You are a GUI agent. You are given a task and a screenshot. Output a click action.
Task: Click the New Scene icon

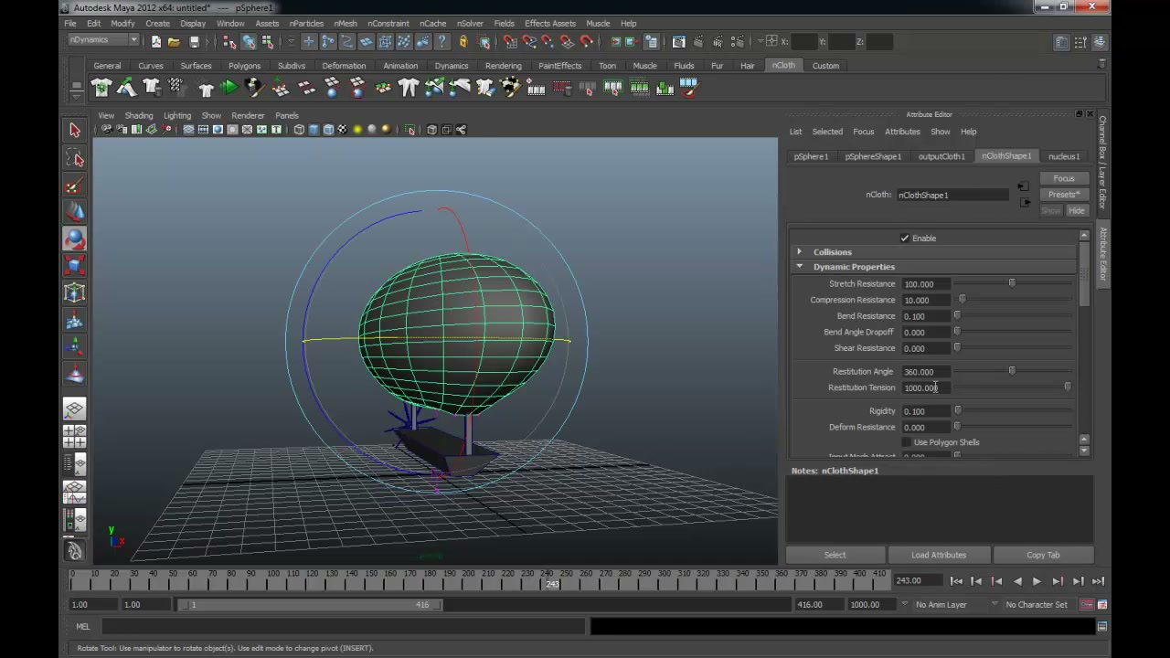pos(156,41)
